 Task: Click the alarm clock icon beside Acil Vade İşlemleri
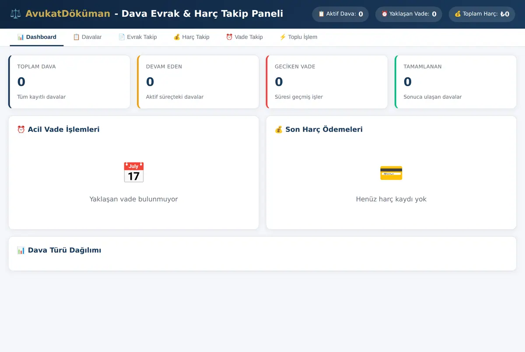pyautogui.click(x=21, y=130)
